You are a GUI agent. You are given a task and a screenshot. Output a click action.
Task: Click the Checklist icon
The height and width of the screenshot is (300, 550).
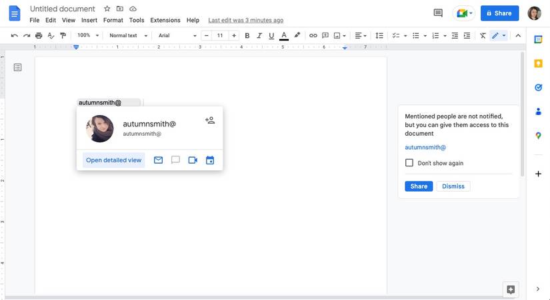click(396, 35)
